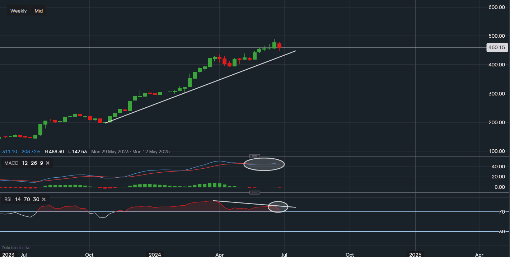
Task: Open the Mid price selector
Action: [38, 10]
